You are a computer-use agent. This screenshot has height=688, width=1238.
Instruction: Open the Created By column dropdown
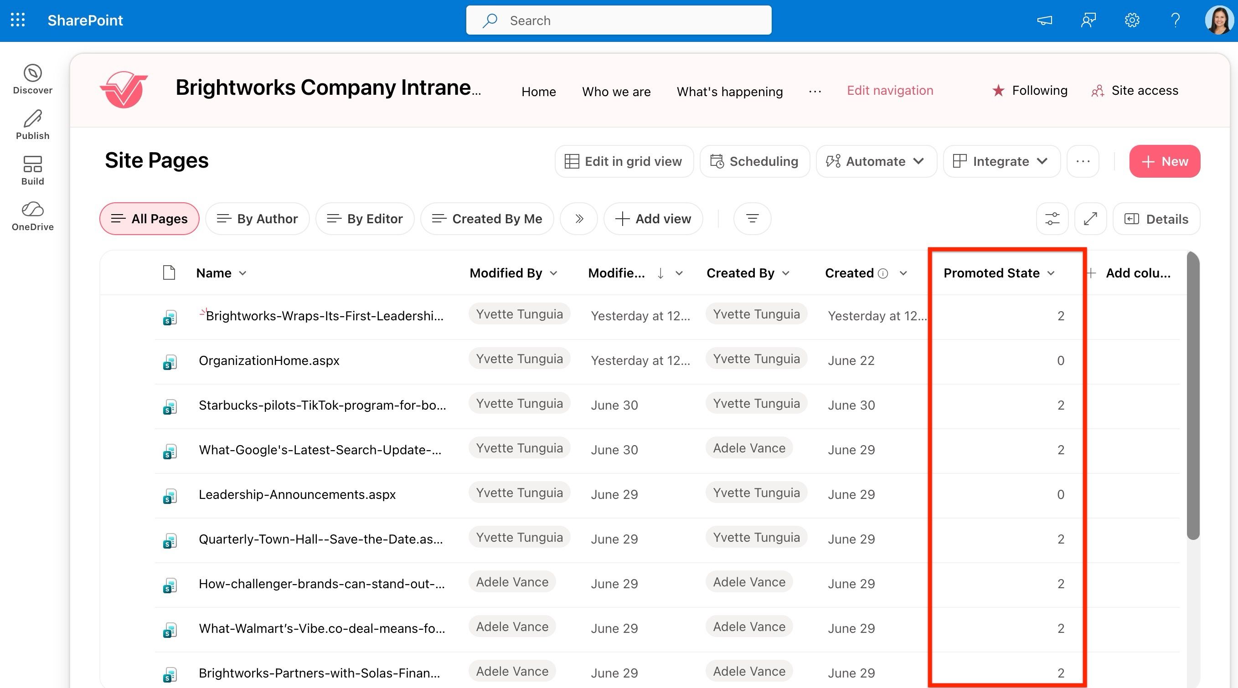coord(786,273)
